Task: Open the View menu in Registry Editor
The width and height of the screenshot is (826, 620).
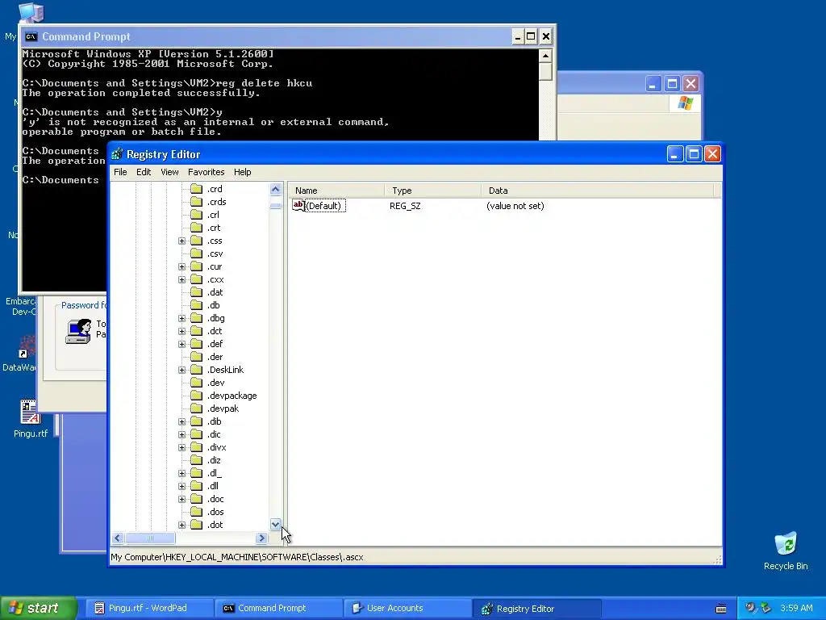Action: click(x=169, y=172)
